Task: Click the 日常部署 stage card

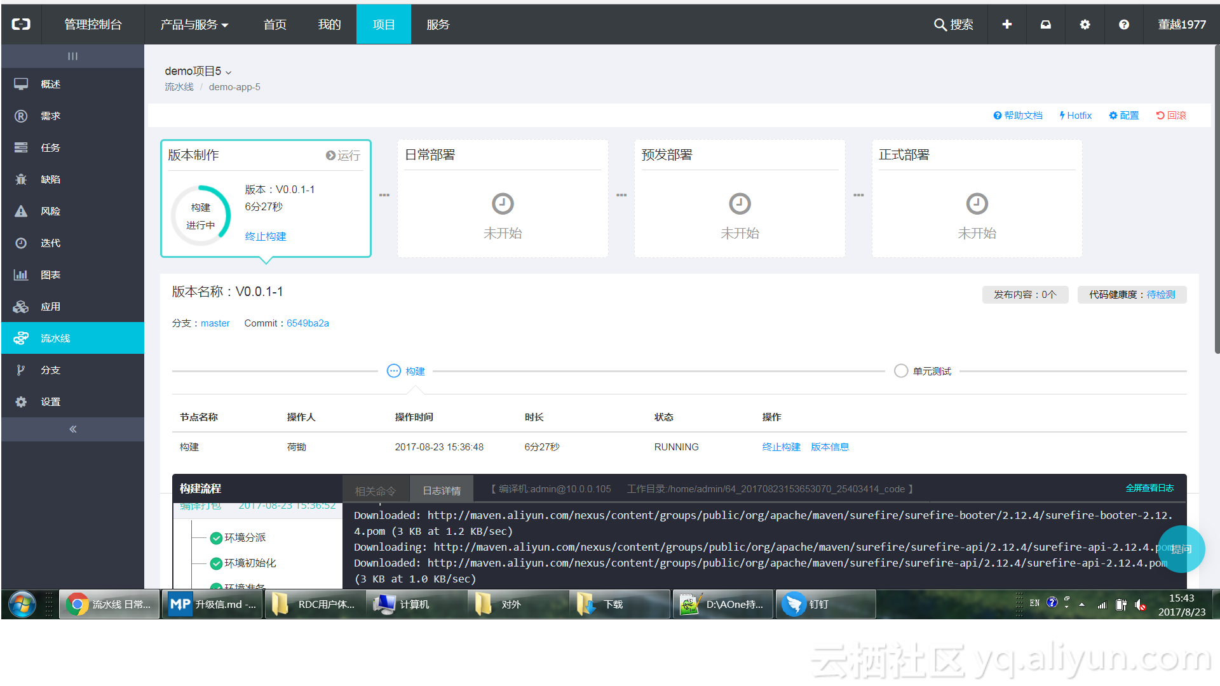Action: point(503,198)
